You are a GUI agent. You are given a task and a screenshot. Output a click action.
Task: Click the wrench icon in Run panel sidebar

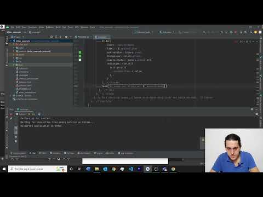11,119
